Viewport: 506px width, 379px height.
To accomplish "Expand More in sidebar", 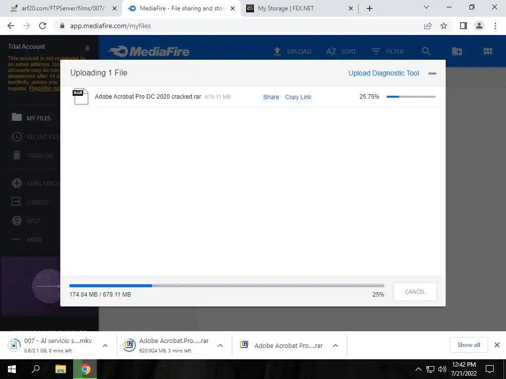I will [x=28, y=239].
